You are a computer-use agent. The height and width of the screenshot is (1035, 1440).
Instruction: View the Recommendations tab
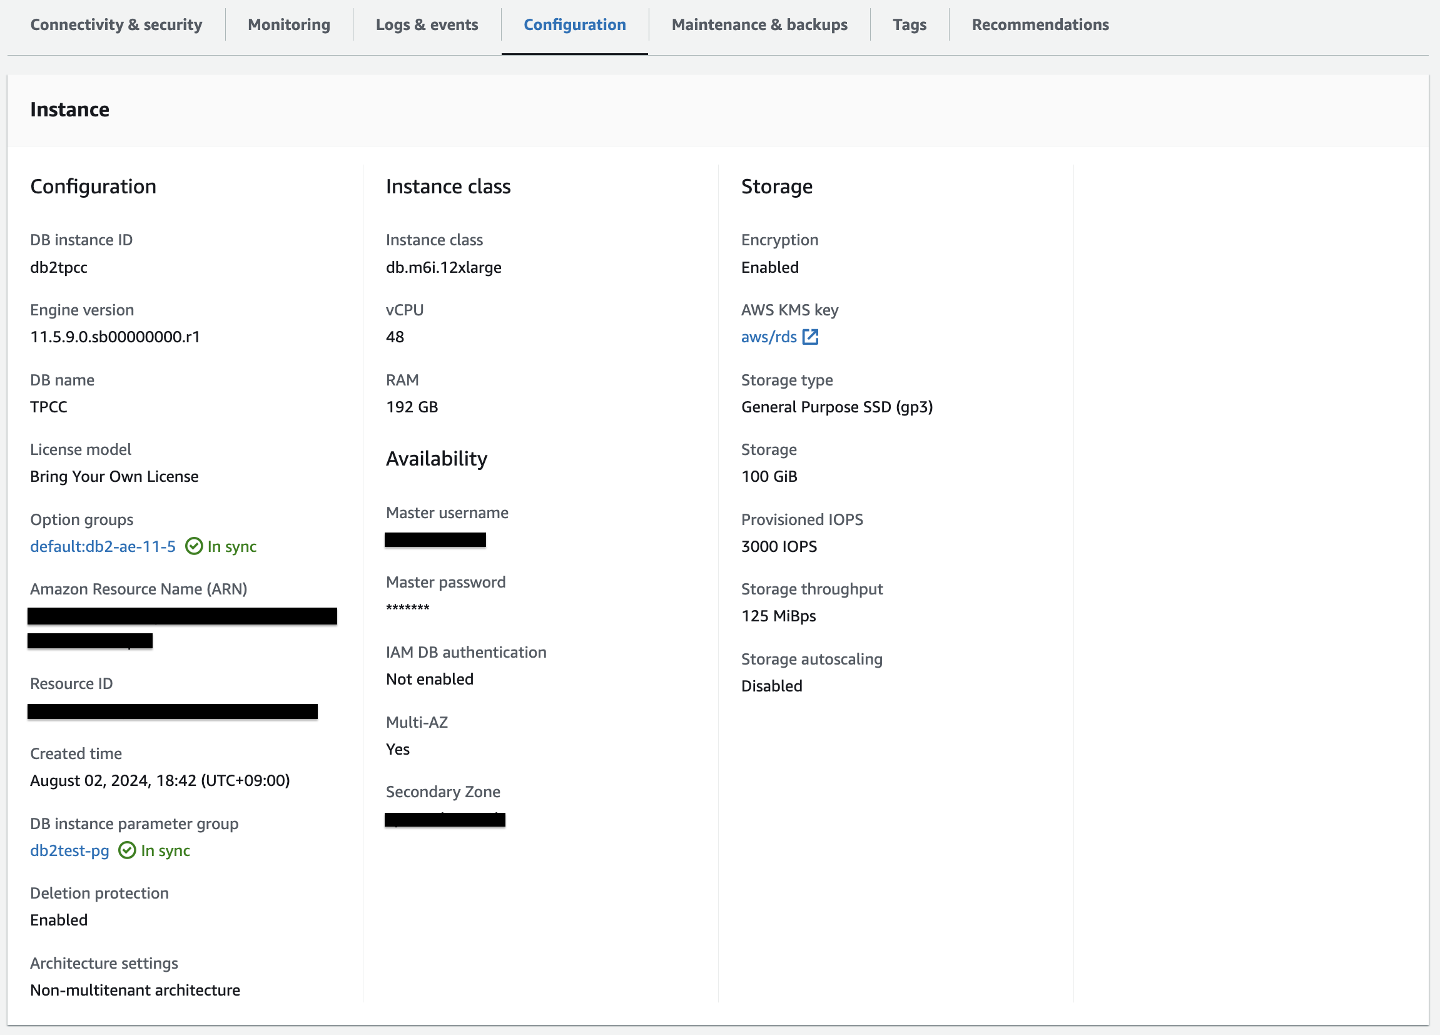click(1040, 25)
